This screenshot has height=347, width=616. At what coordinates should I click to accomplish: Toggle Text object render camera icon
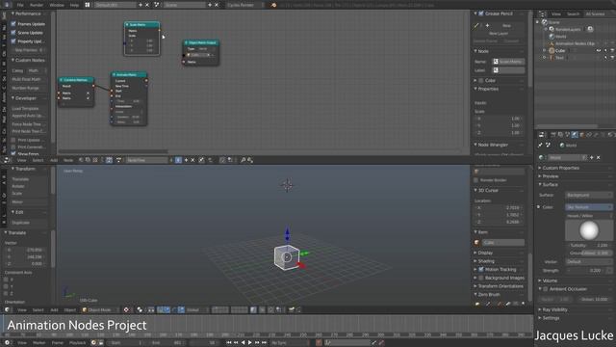point(612,58)
